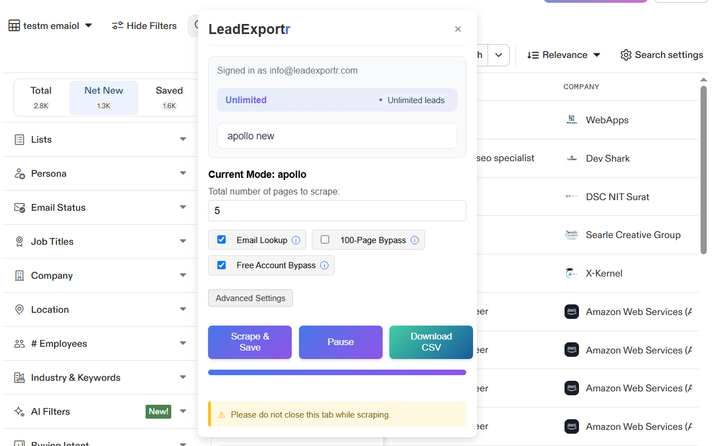Focus the "apollo new" name field
The height and width of the screenshot is (446, 714).
click(337, 136)
